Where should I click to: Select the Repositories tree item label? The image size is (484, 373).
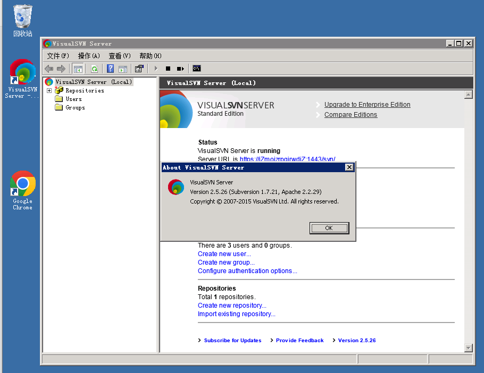point(85,91)
